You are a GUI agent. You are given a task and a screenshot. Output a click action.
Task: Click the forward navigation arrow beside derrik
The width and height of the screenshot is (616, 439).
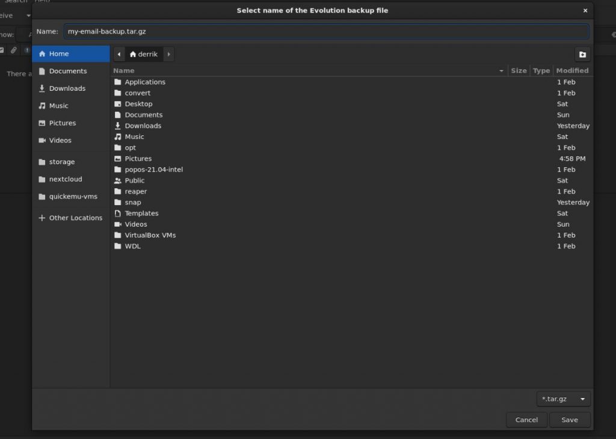click(168, 54)
